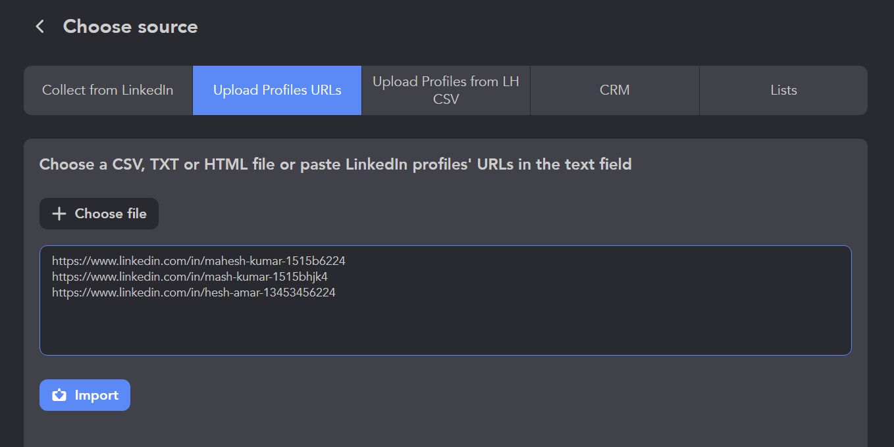
Task: Click the CSV, TXT or HTML instruction heading
Action: pyautogui.click(x=335, y=164)
